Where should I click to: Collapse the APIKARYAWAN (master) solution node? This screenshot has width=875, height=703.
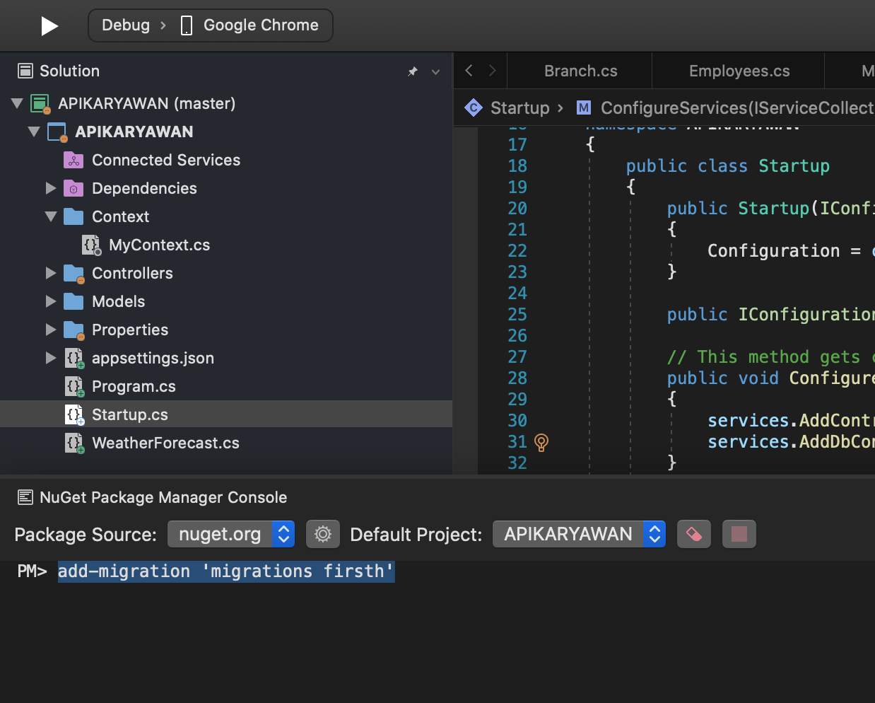point(17,103)
